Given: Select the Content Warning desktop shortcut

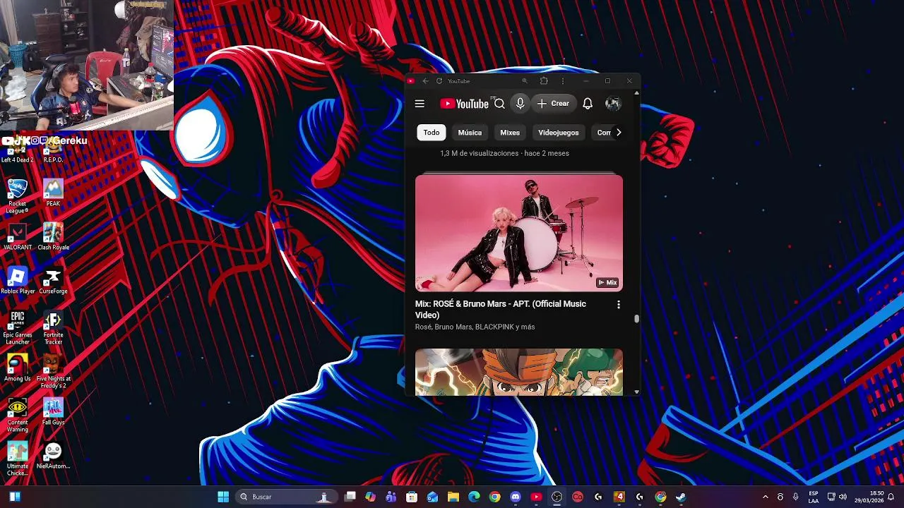Looking at the screenshot, I should tap(18, 415).
